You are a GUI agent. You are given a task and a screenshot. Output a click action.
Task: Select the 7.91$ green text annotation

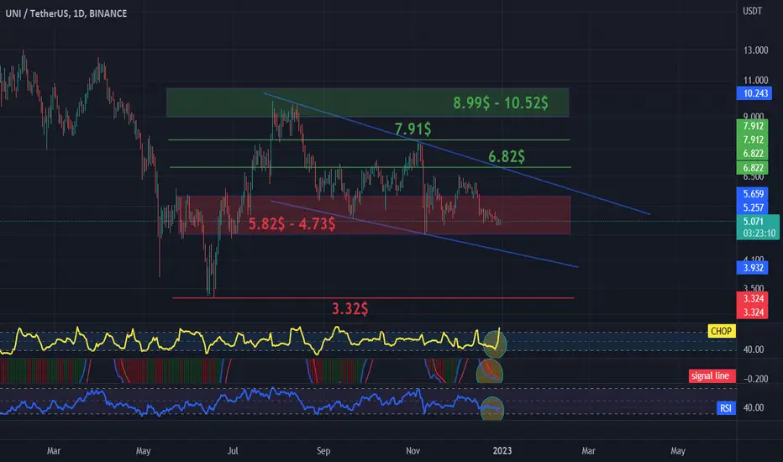tap(413, 129)
